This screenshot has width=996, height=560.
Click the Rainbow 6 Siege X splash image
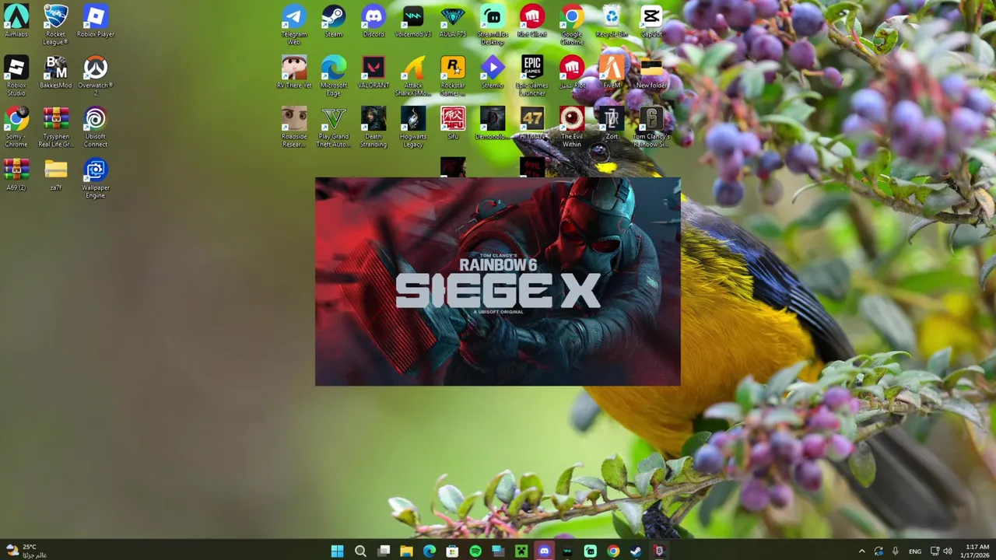click(x=498, y=282)
